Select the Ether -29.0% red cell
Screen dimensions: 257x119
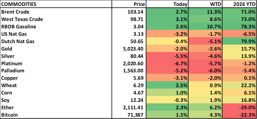tap(239, 107)
